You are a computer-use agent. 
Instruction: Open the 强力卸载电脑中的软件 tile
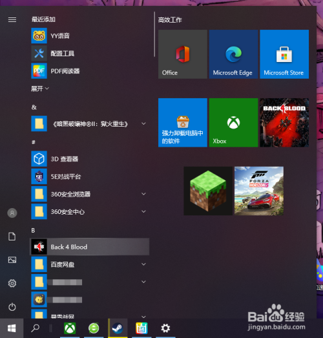(x=183, y=123)
